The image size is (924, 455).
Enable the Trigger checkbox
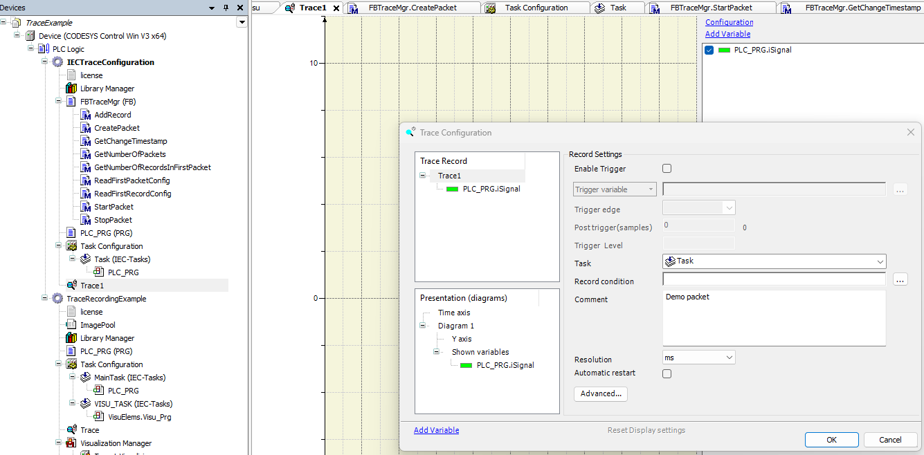click(667, 168)
